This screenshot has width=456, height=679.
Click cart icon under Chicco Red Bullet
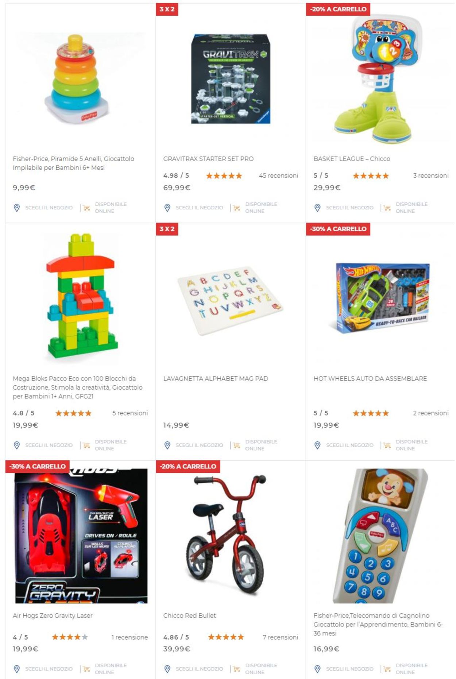click(237, 669)
